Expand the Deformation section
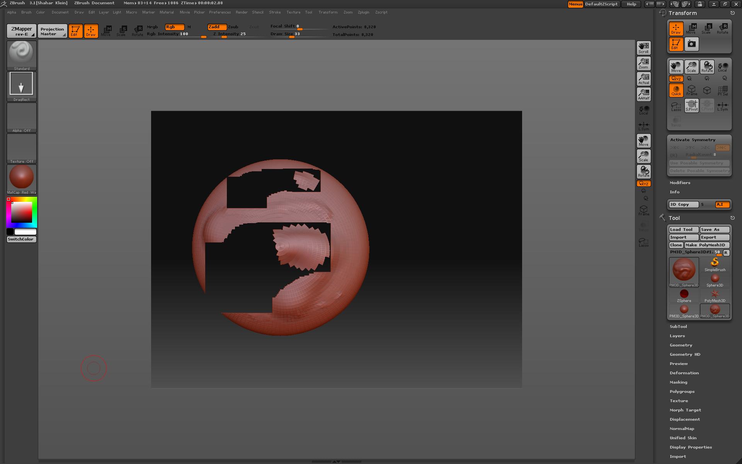Screen dimensions: 742x464 click(x=684, y=373)
